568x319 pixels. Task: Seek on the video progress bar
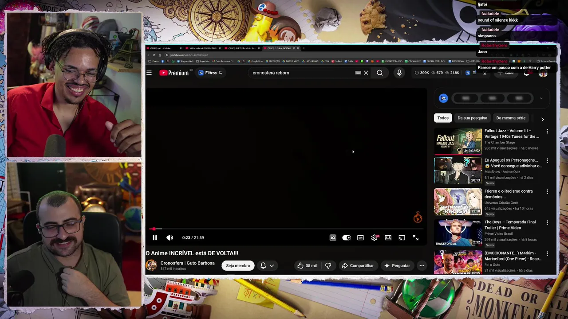[286, 229]
